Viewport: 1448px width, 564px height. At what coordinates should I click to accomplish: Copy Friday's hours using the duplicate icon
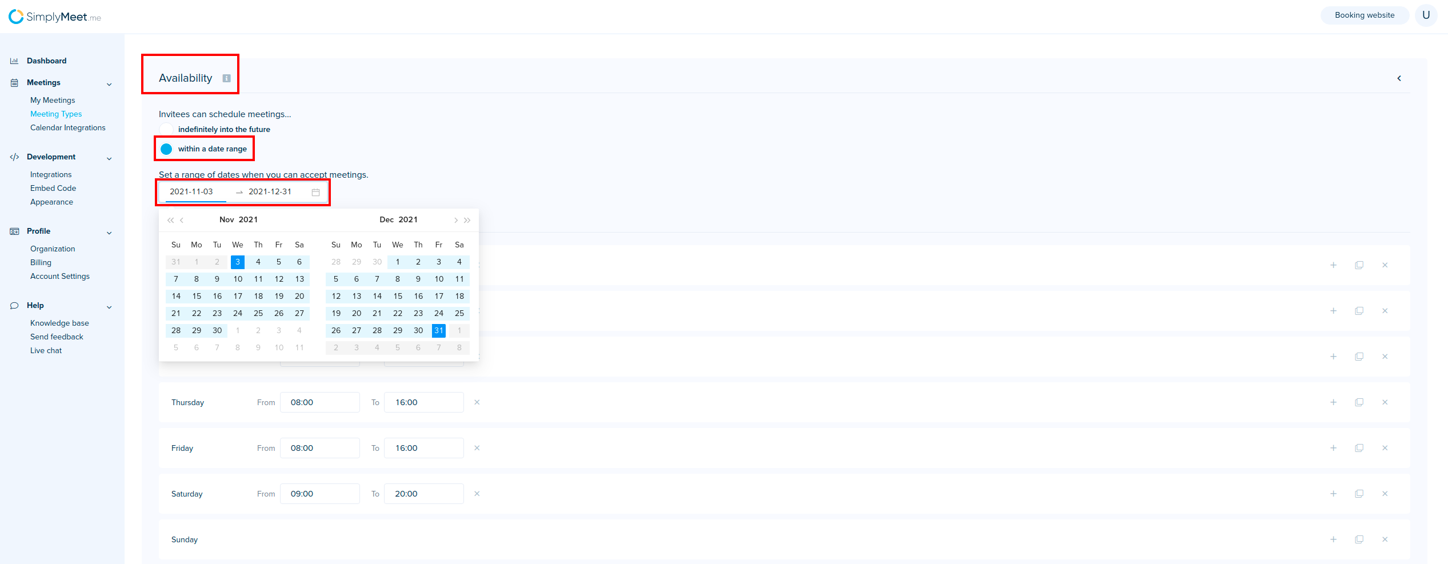[1359, 448]
